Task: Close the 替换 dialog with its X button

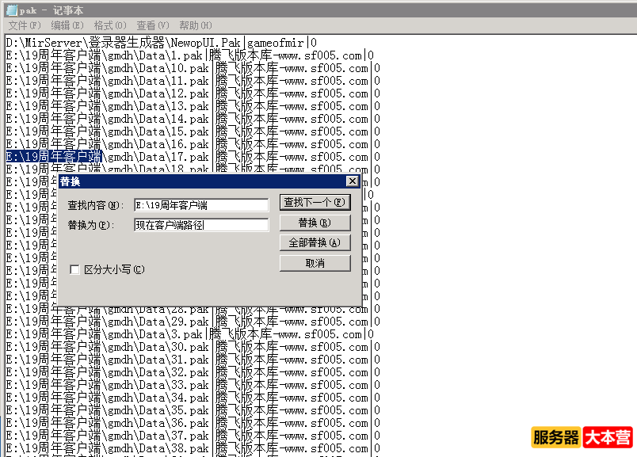Action: [353, 181]
